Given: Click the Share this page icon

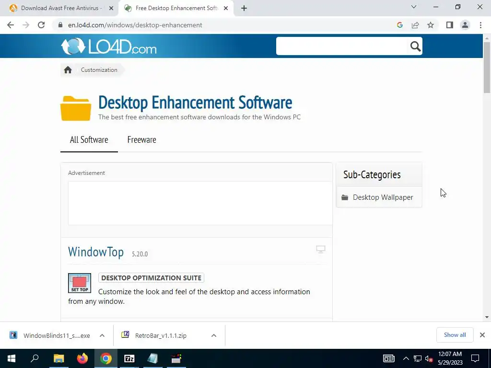Looking at the screenshot, I should [415, 25].
